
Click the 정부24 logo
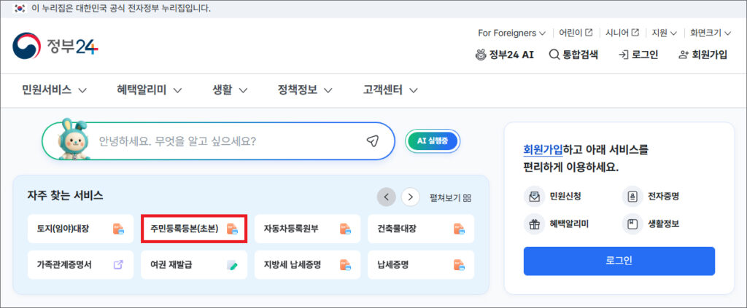click(x=55, y=47)
